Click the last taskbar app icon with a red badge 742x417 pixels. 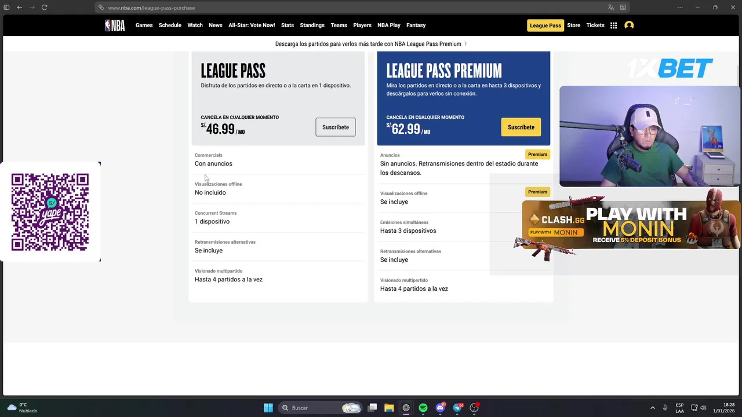click(474, 408)
